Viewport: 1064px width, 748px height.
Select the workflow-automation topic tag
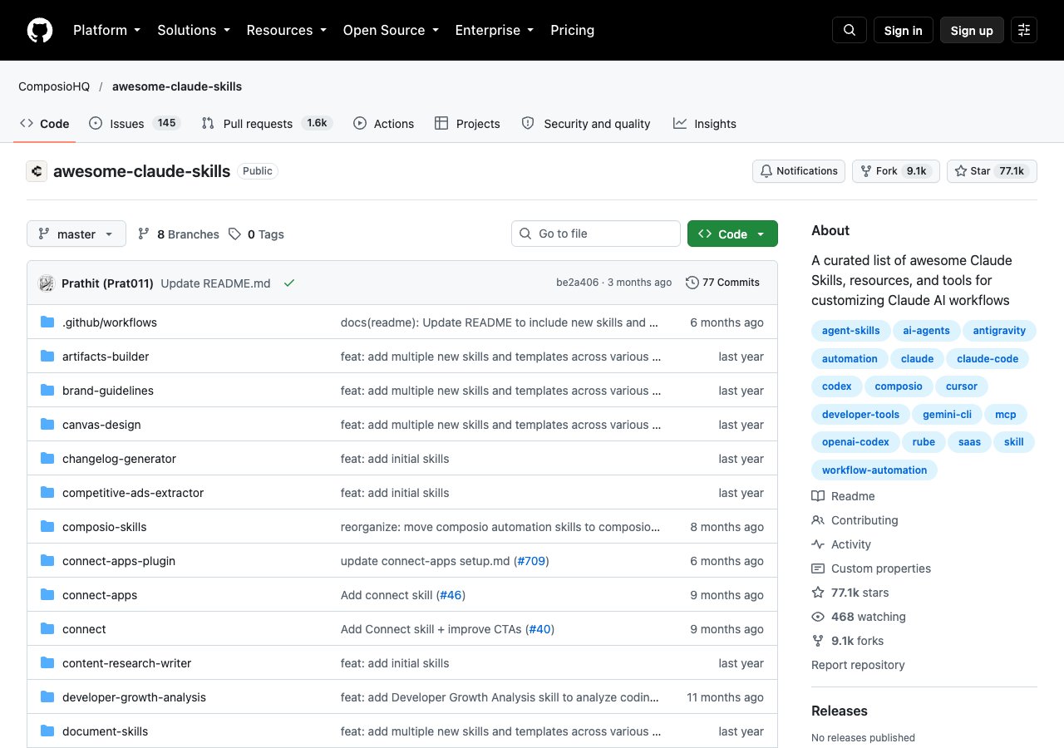click(x=874, y=470)
